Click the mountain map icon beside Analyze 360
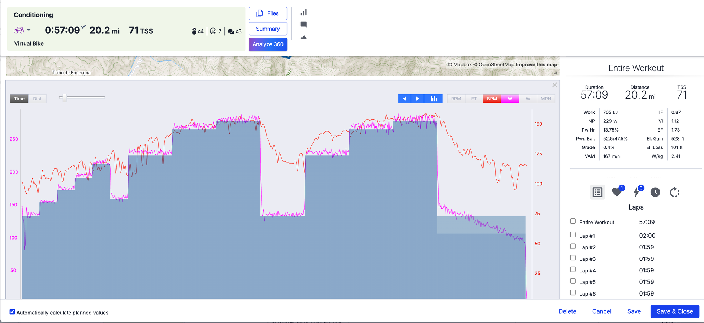704x323 pixels. pyautogui.click(x=303, y=37)
